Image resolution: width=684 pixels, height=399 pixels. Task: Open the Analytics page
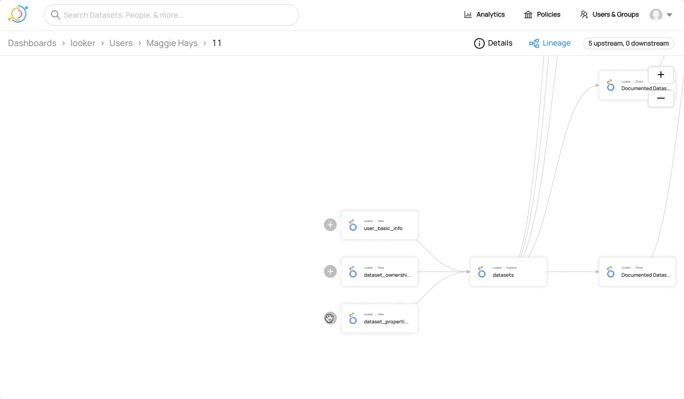pyautogui.click(x=484, y=14)
